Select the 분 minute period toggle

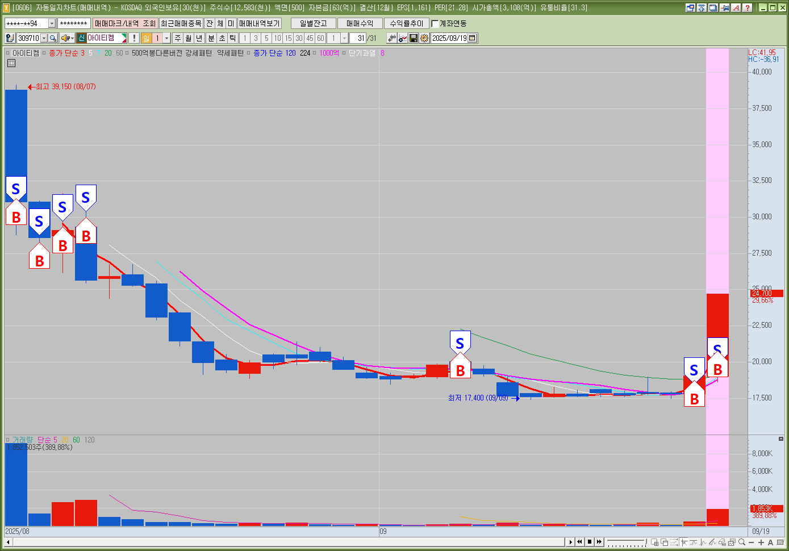211,38
